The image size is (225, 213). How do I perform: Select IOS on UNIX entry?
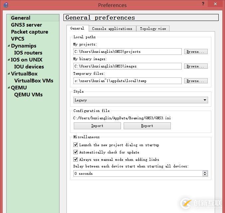coord(27,60)
